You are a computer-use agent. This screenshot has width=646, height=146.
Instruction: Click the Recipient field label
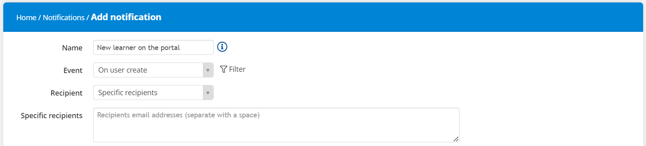click(x=66, y=93)
